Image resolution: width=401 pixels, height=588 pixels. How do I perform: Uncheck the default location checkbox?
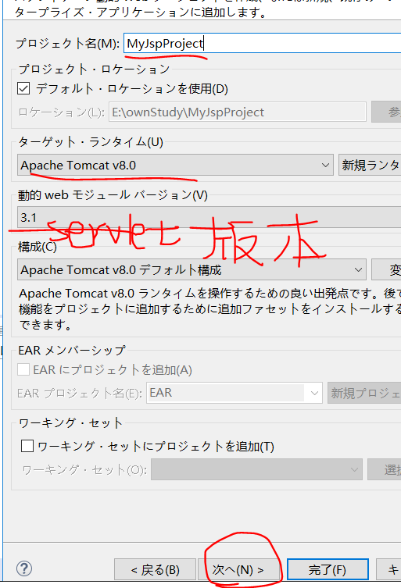point(23,89)
